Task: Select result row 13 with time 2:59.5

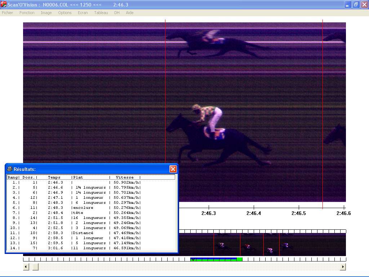Action: click(91, 243)
